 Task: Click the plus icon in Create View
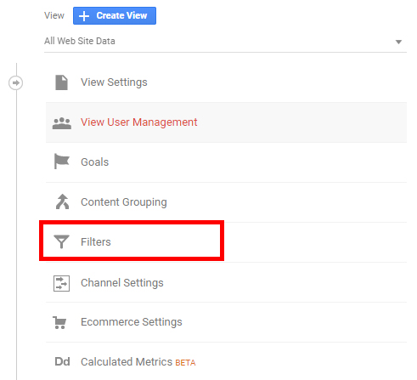coord(84,16)
